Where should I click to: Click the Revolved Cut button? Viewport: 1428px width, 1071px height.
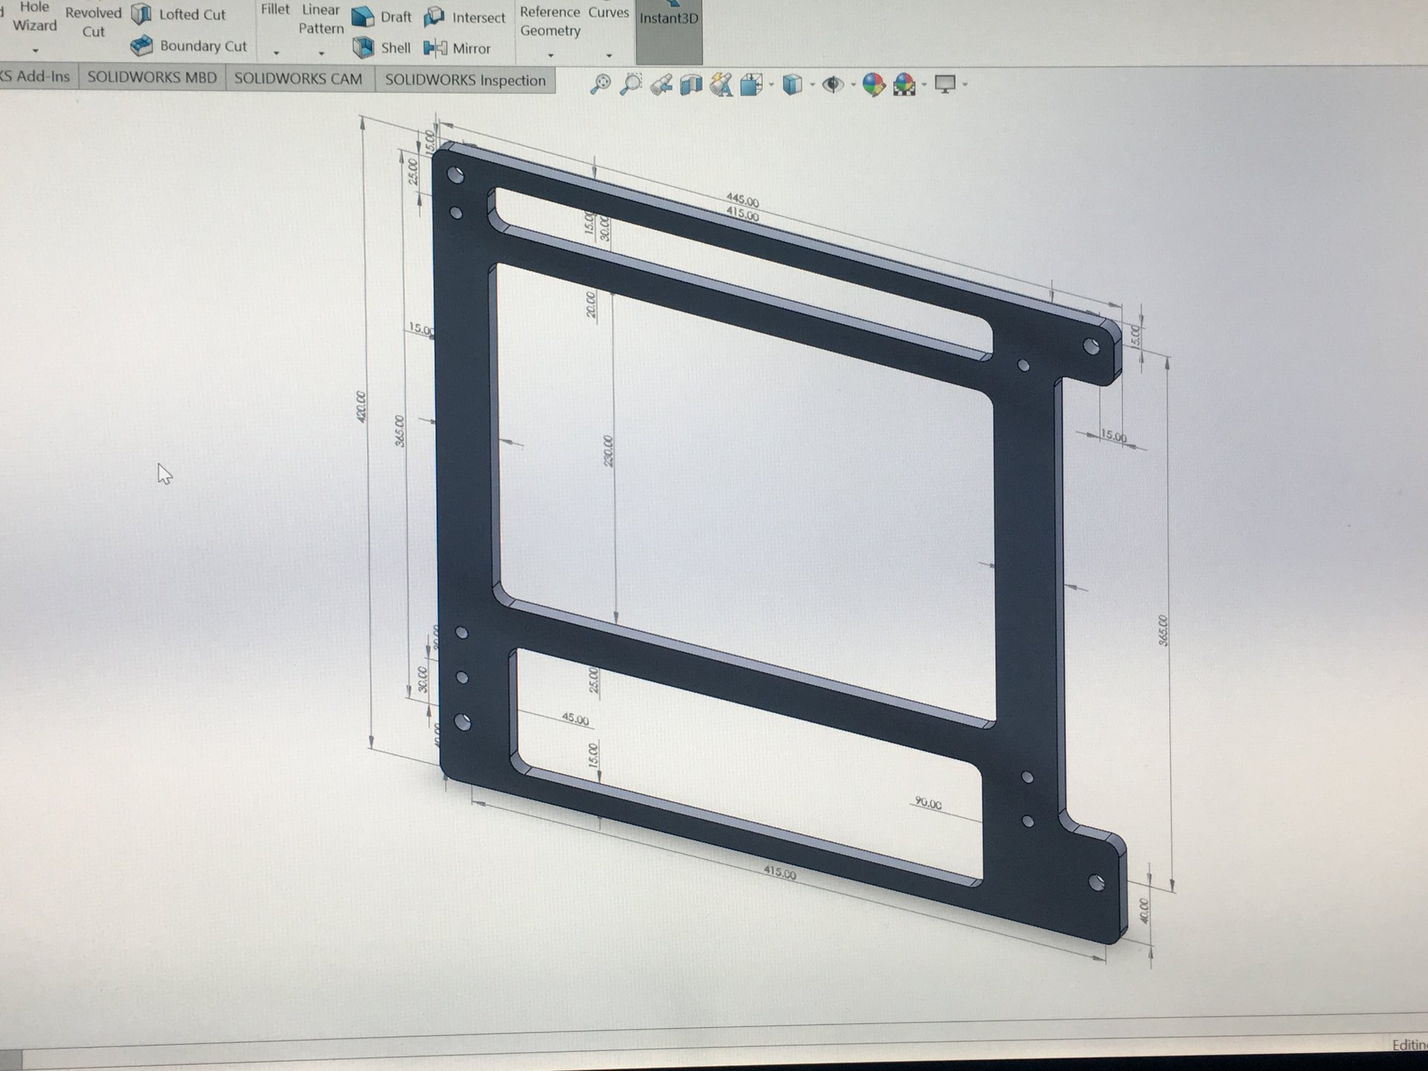[93, 22]
